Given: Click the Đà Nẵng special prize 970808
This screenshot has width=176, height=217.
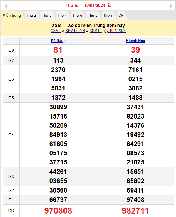Looking at the screenshot, I should point(58,211).
